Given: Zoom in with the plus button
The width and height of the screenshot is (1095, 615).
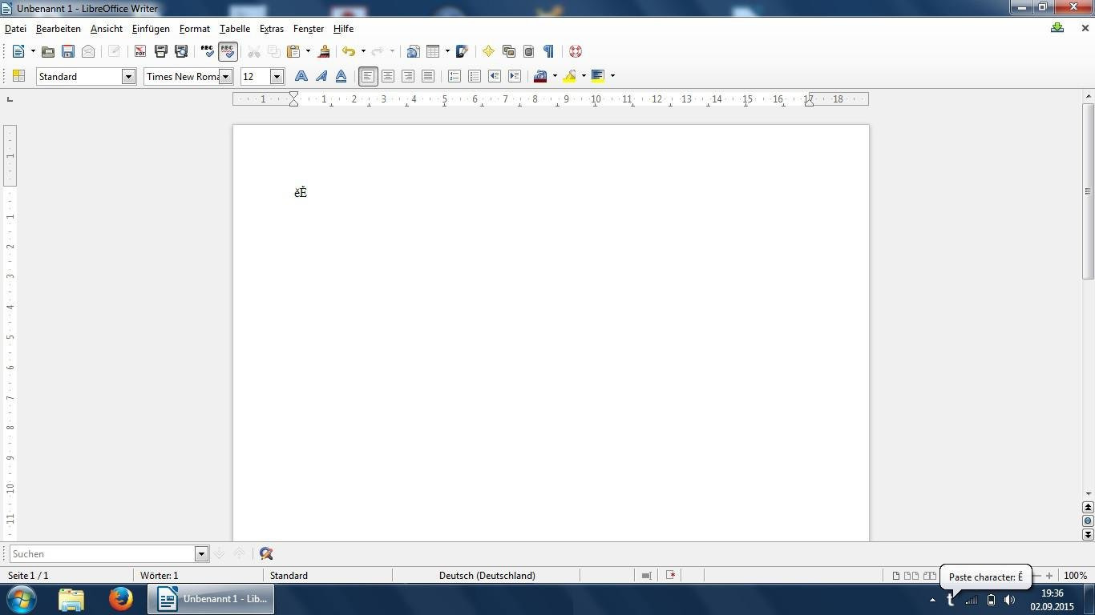Looking at the screenshot, I should 1049,576.
